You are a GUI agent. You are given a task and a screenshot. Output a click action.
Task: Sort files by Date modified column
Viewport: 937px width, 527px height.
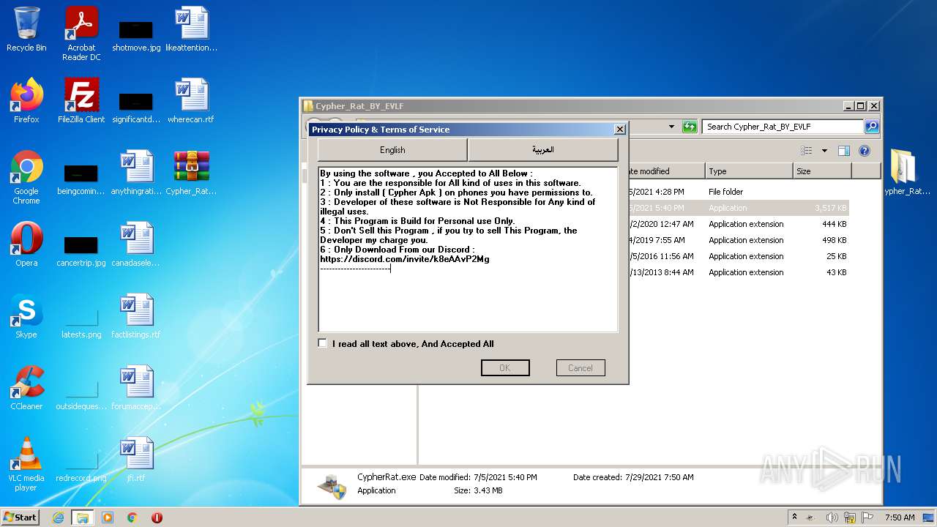[x=665, y=171]
